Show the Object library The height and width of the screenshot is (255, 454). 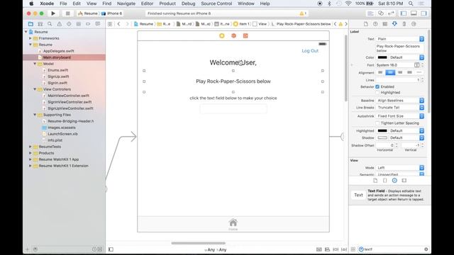click(x=394, y=181)
